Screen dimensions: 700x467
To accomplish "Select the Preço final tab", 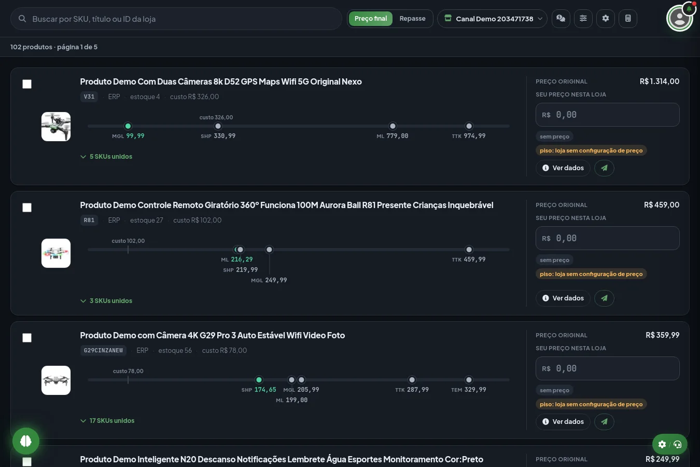I will click(371, 19).
